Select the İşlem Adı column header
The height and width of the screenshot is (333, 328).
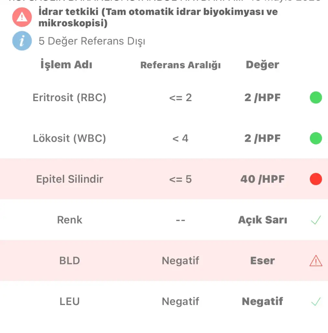coord(66,64)
